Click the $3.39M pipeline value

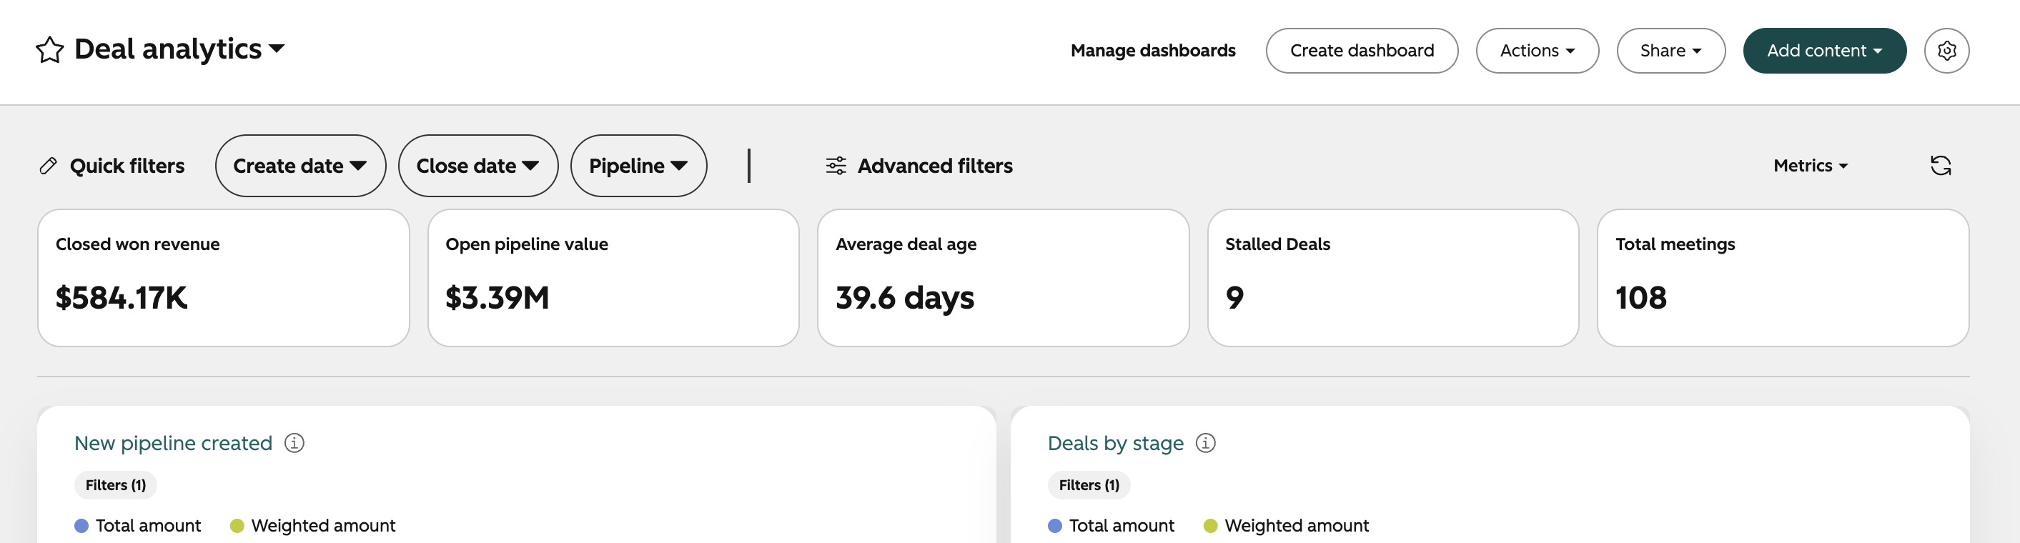coord(497,298)
